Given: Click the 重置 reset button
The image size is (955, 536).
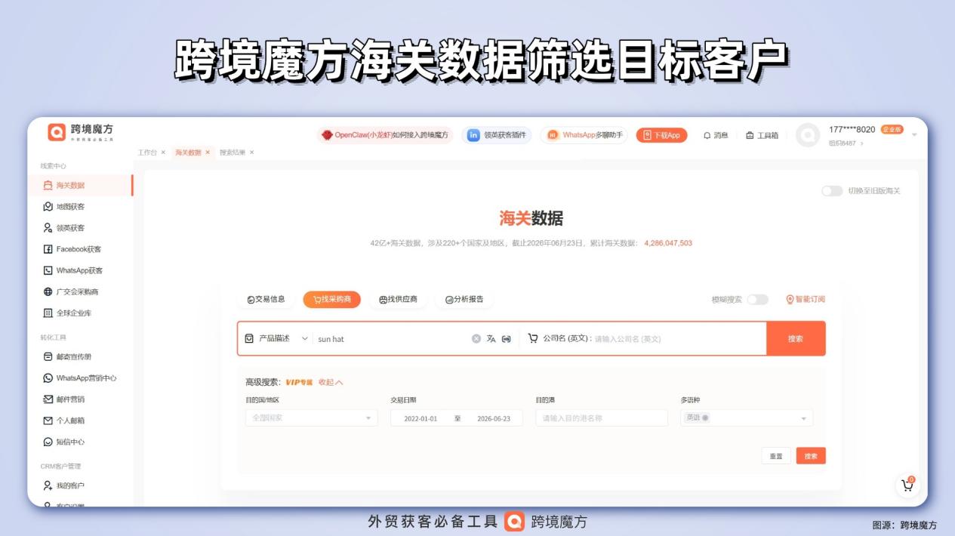Looking at the screenshot, I should pyautogui.click(x=776, y=456).
